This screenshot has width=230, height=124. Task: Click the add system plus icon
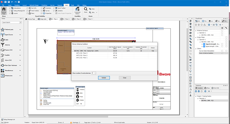point(196,91)
